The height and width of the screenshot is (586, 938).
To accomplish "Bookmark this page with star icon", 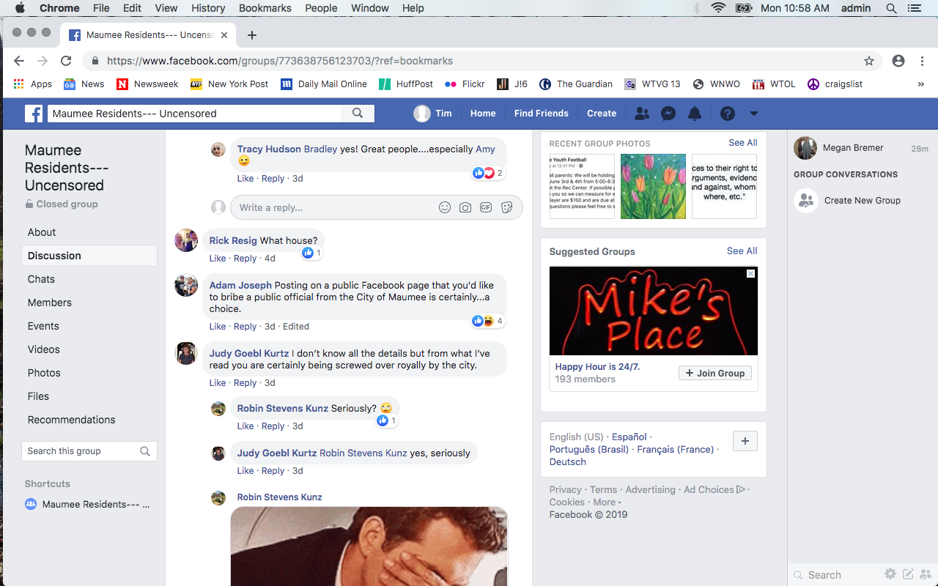I will 869,61.
